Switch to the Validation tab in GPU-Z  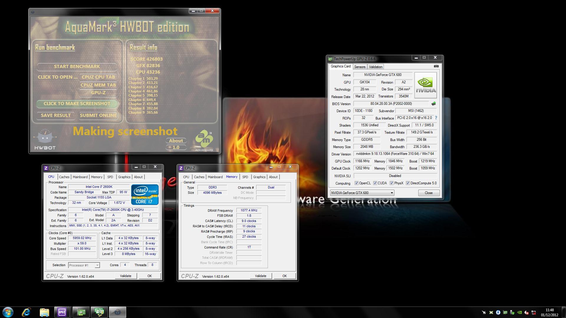[376, 67]
